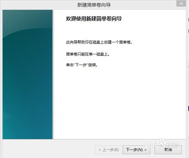Click the text 此向导帮助你在磁盘上创建一个简单卷。
The image size is (189, 158).
click(x=99, y=42)
